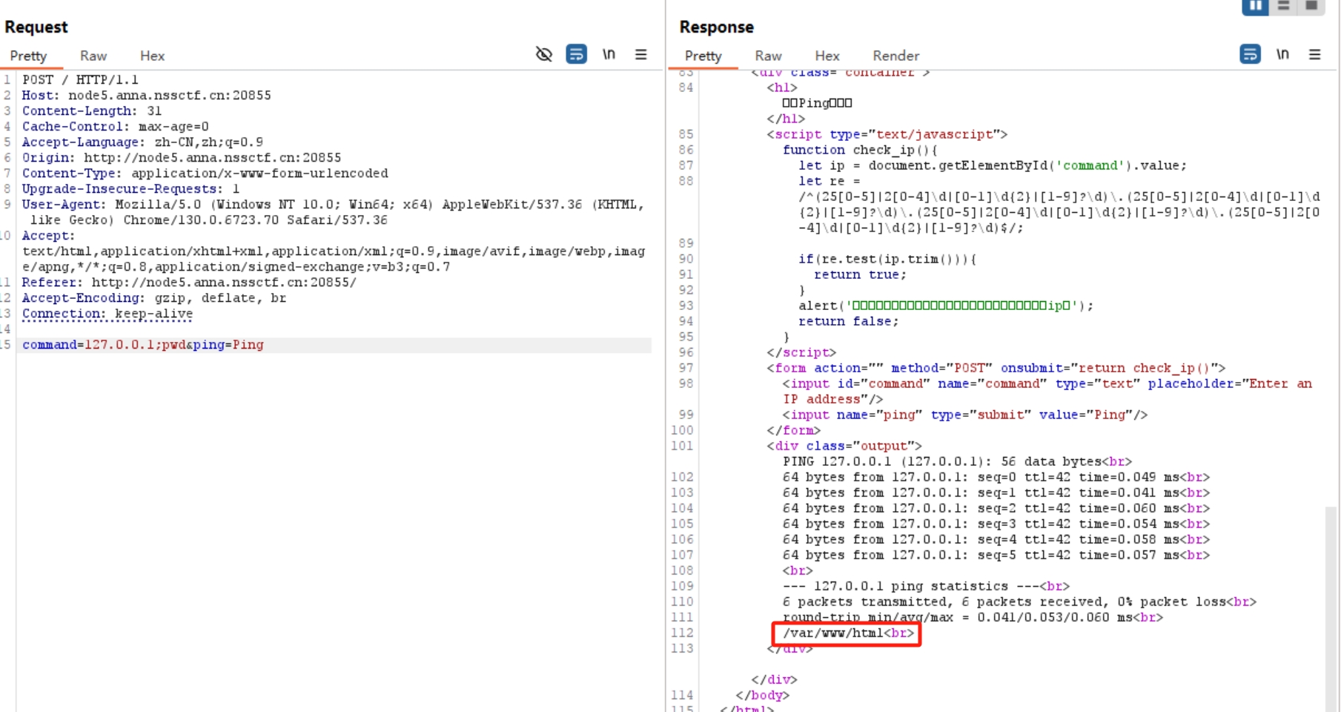The width and height of the screenshot is (1341, 712).
Task: Click the Response panel vertical scrollbar
Action: point(1331,608)
